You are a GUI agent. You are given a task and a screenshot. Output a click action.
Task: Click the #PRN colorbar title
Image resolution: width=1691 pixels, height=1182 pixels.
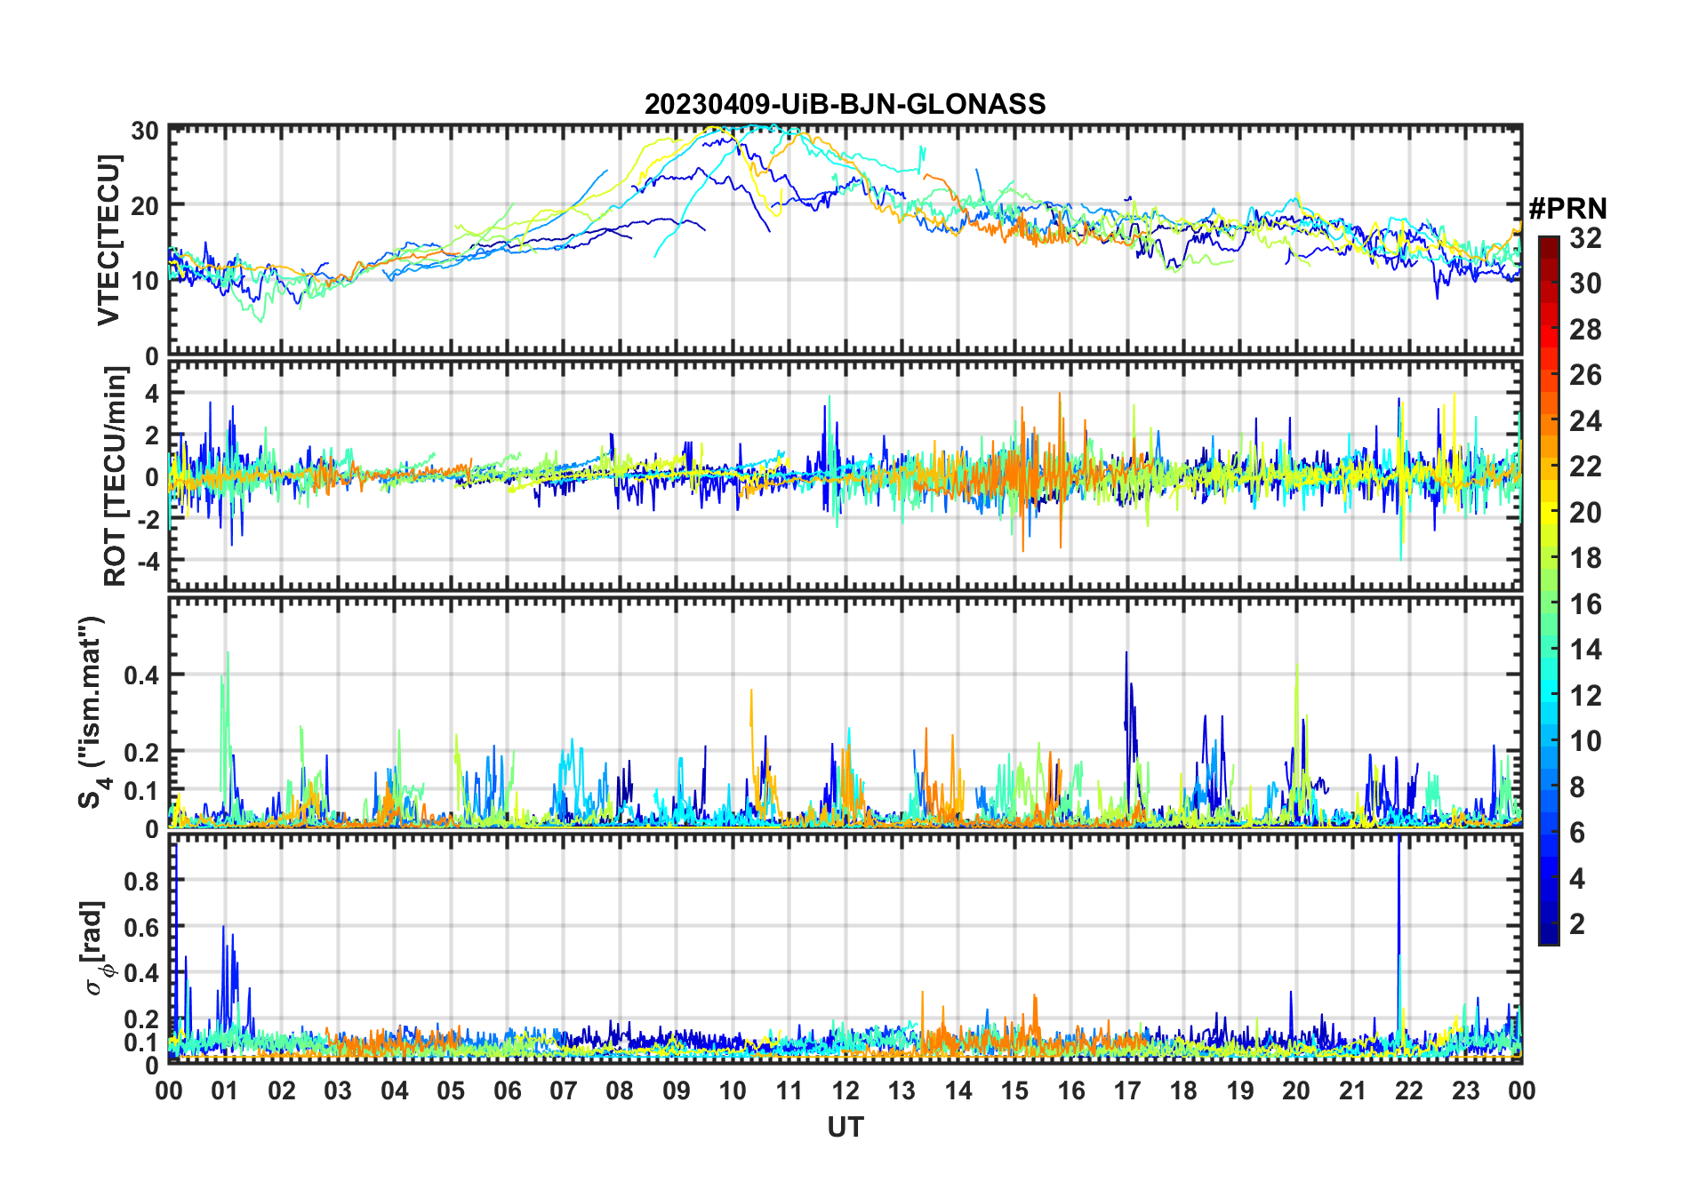pyautogui.click(x=1567, y=209)
